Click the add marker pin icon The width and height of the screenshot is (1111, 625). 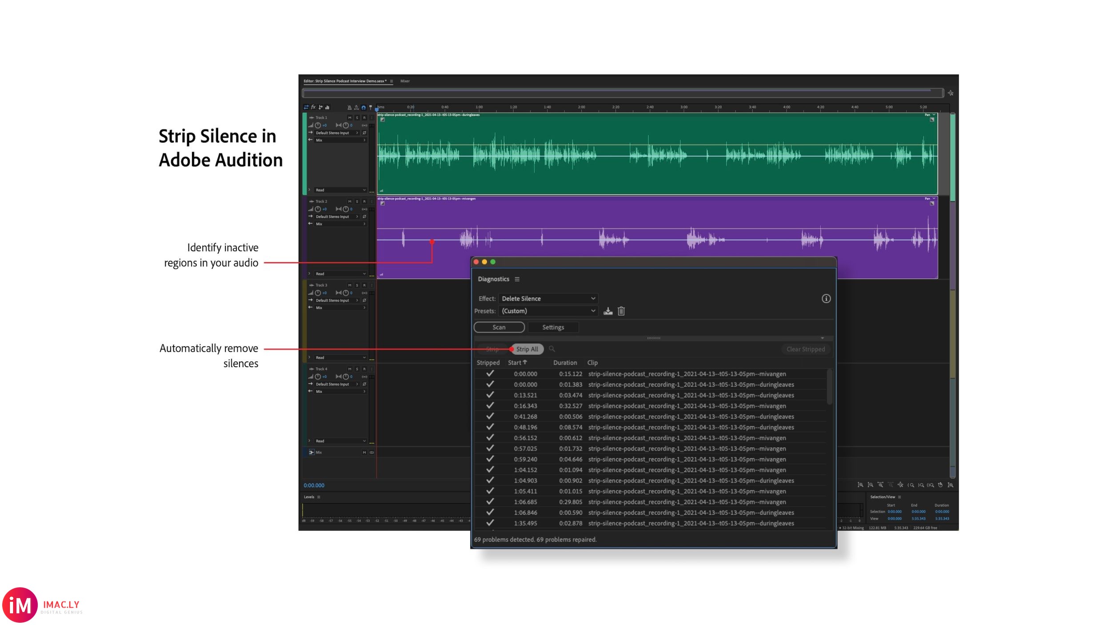pos(371,108)
